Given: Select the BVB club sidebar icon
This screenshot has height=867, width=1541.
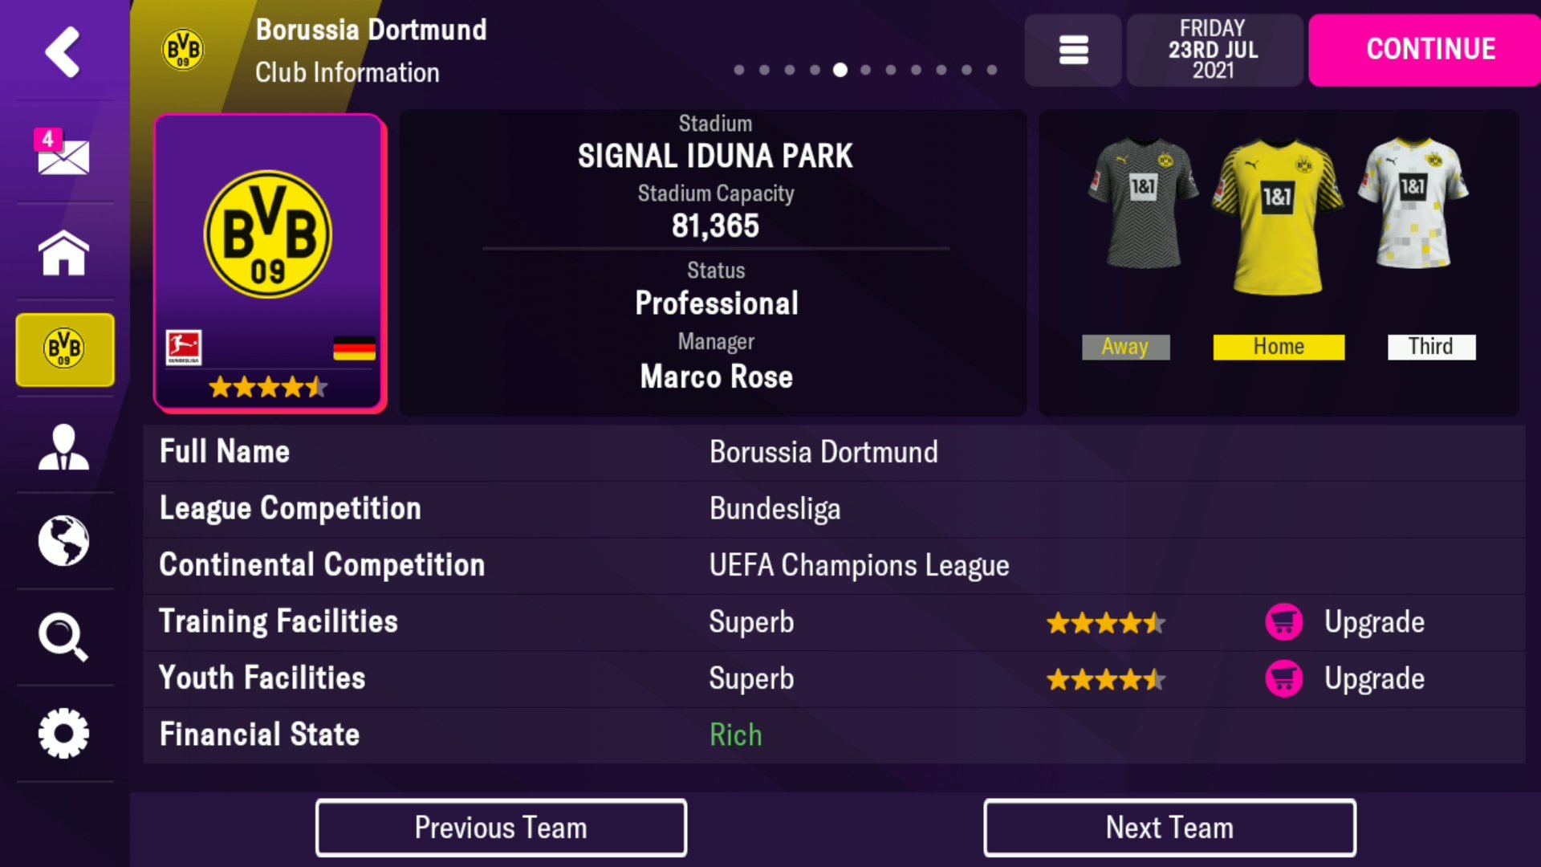Looking at the screenshot, I should pyautogui.click(x=65, y=350).
